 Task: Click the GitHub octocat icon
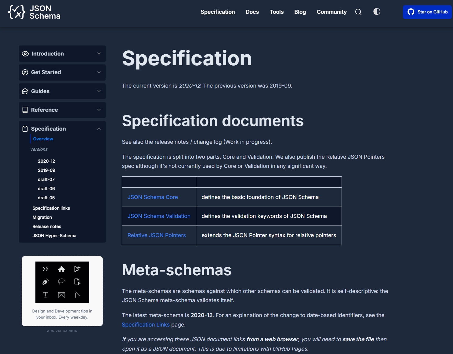coord(411,12)
